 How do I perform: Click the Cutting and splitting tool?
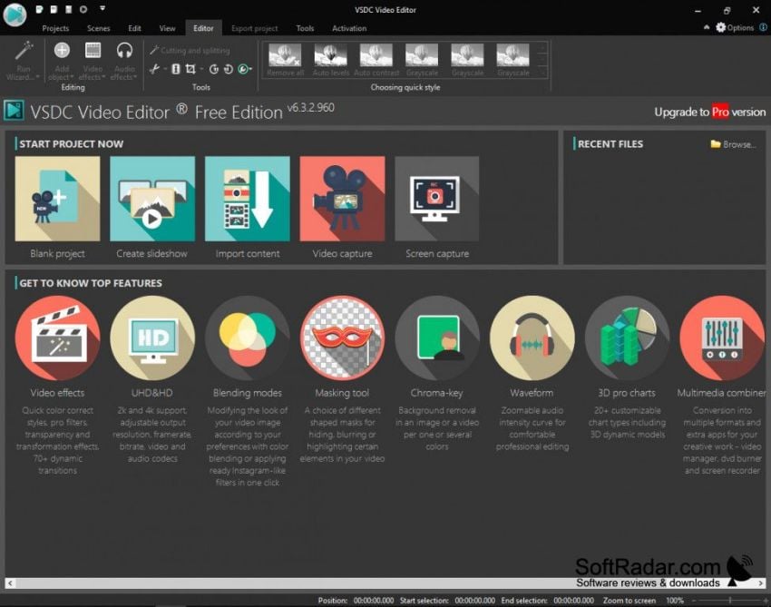(x=190, y=50)
